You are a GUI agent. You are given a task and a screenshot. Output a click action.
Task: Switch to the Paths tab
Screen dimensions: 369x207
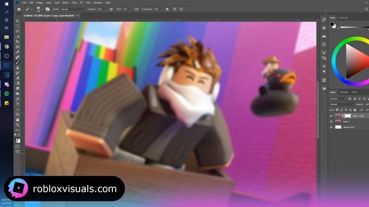(x=355, y=92)
